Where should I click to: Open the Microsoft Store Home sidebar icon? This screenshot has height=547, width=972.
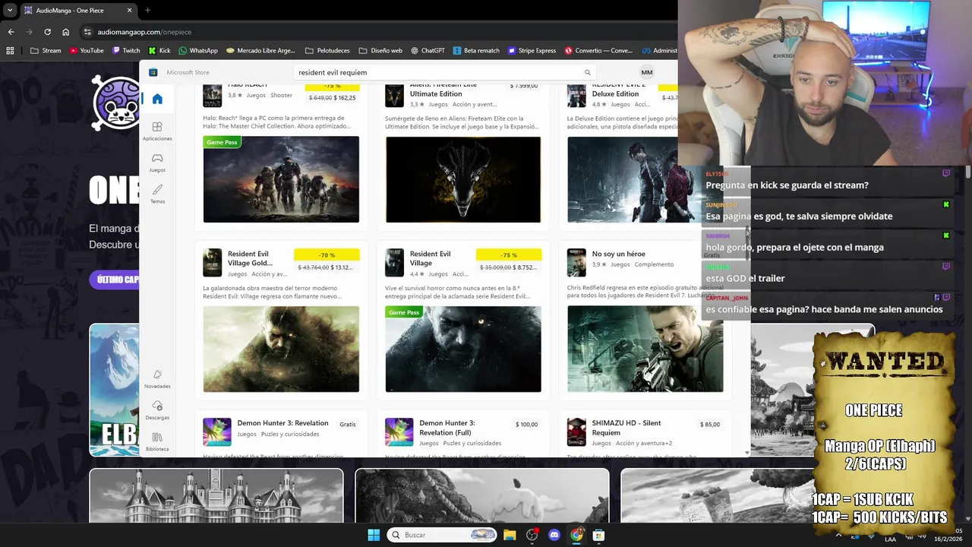[157, 99]
